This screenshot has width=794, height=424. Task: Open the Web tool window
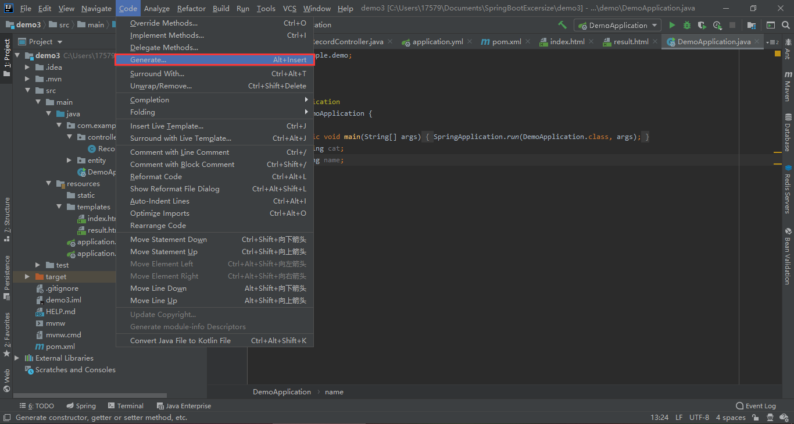click(x=7, y=380)
